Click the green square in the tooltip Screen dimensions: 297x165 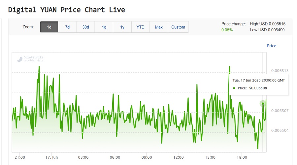[234, 88]
